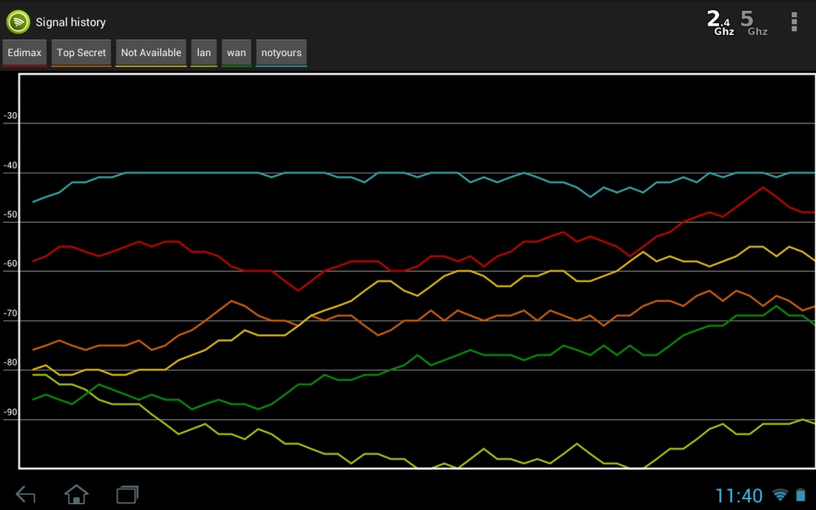
Task: Tap the -50 dBm axis label
Action: [10, 214]
